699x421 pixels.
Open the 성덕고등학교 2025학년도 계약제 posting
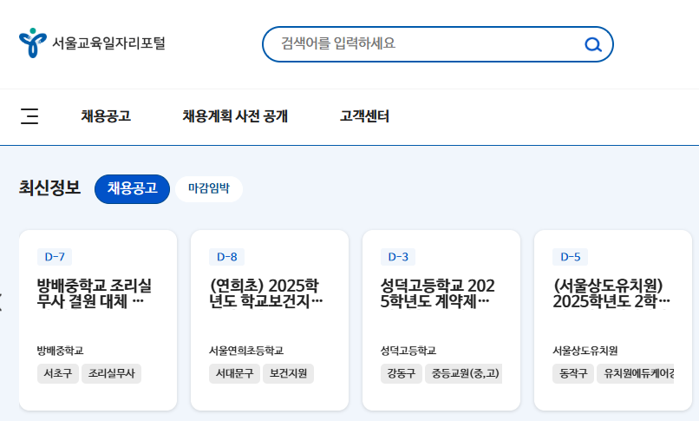click(437, 293)
